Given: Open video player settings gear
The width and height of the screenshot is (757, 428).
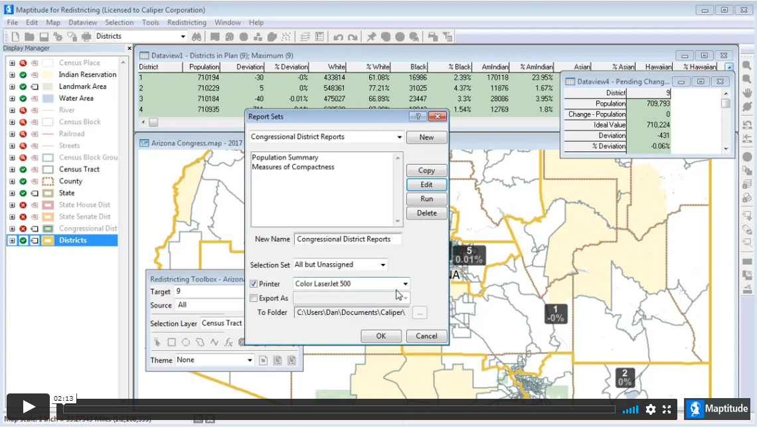Looking at the screenshot, I should [651, 409].
